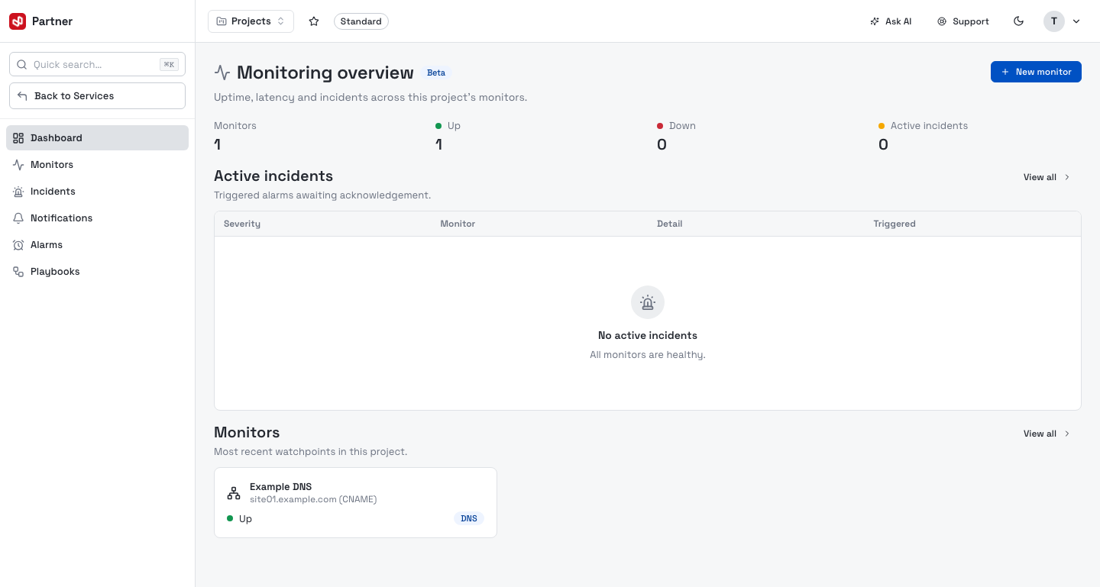Click the DNS tag on Example DNS
Screen dimensions: 1100x587
tap(469, 518)
